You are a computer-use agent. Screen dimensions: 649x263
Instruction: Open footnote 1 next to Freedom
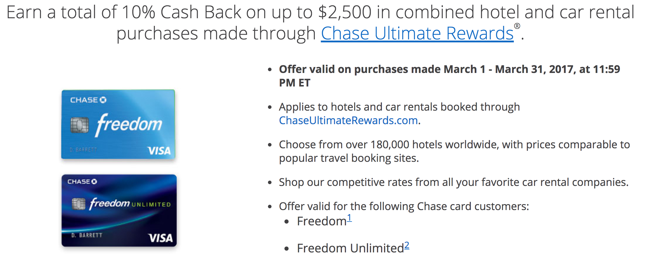point(349,218)
